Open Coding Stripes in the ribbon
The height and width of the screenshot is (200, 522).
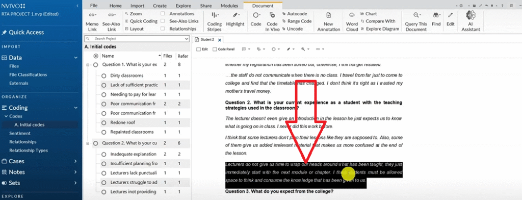coord(215,21)
